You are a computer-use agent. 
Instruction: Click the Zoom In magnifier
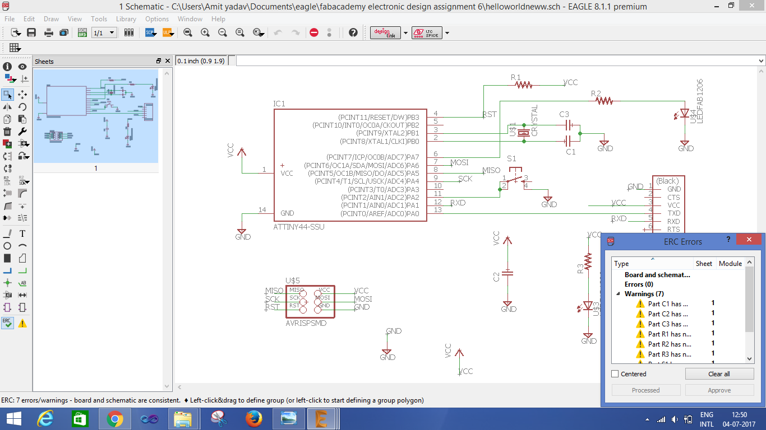[x=205, y=32]
